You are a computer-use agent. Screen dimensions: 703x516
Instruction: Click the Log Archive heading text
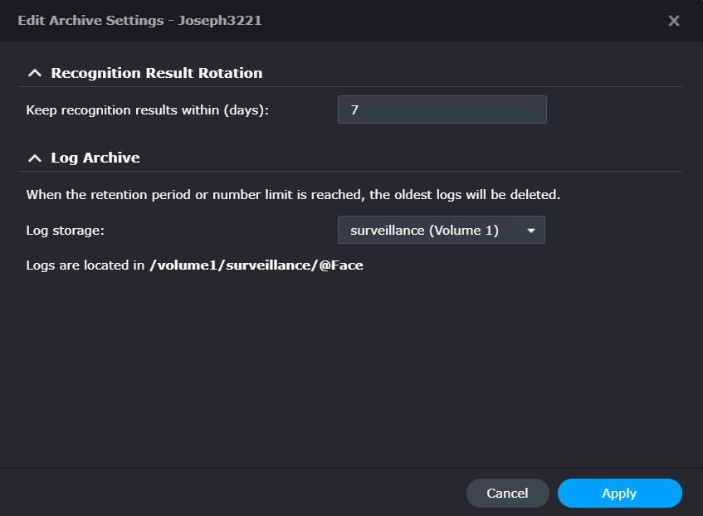click(95, 158)
